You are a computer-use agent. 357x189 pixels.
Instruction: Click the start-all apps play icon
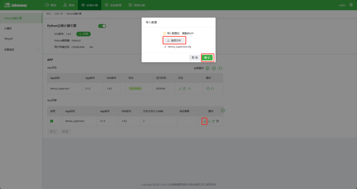click(x=207, y=68)
